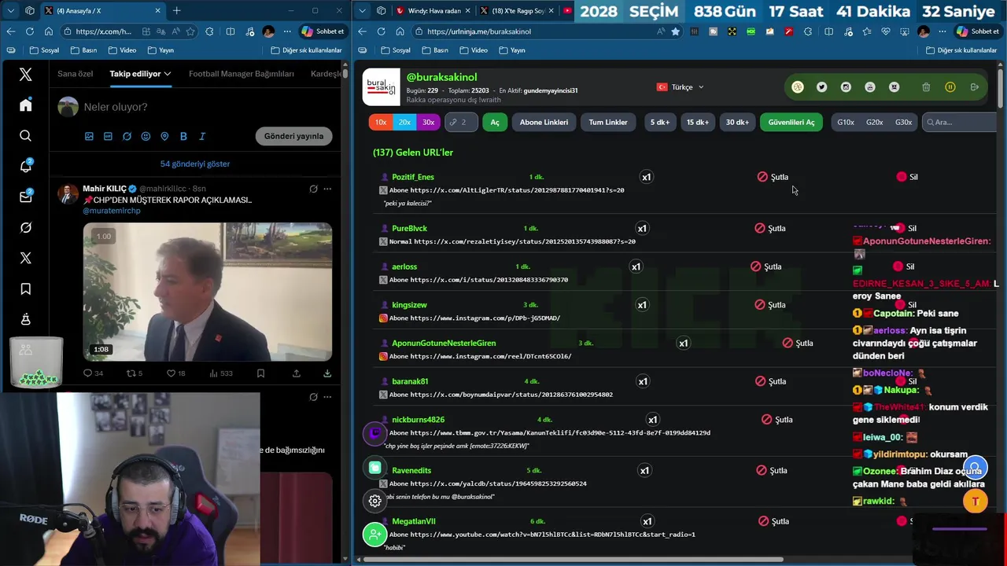Screen dimensions: 1007x566
Task: Bookmark Mahir KILIÇ's post
Action: click(x=260, y=373)
